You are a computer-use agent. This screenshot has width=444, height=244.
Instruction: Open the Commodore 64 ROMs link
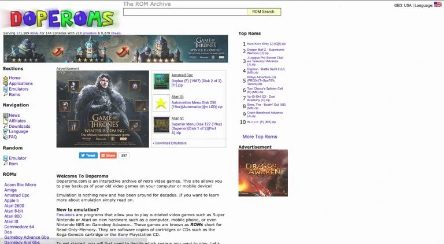19,227
